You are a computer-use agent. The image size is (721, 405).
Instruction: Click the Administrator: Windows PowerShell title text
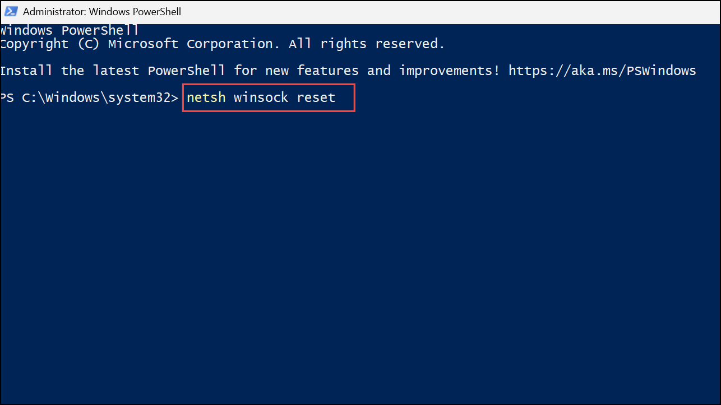point(102,11)
